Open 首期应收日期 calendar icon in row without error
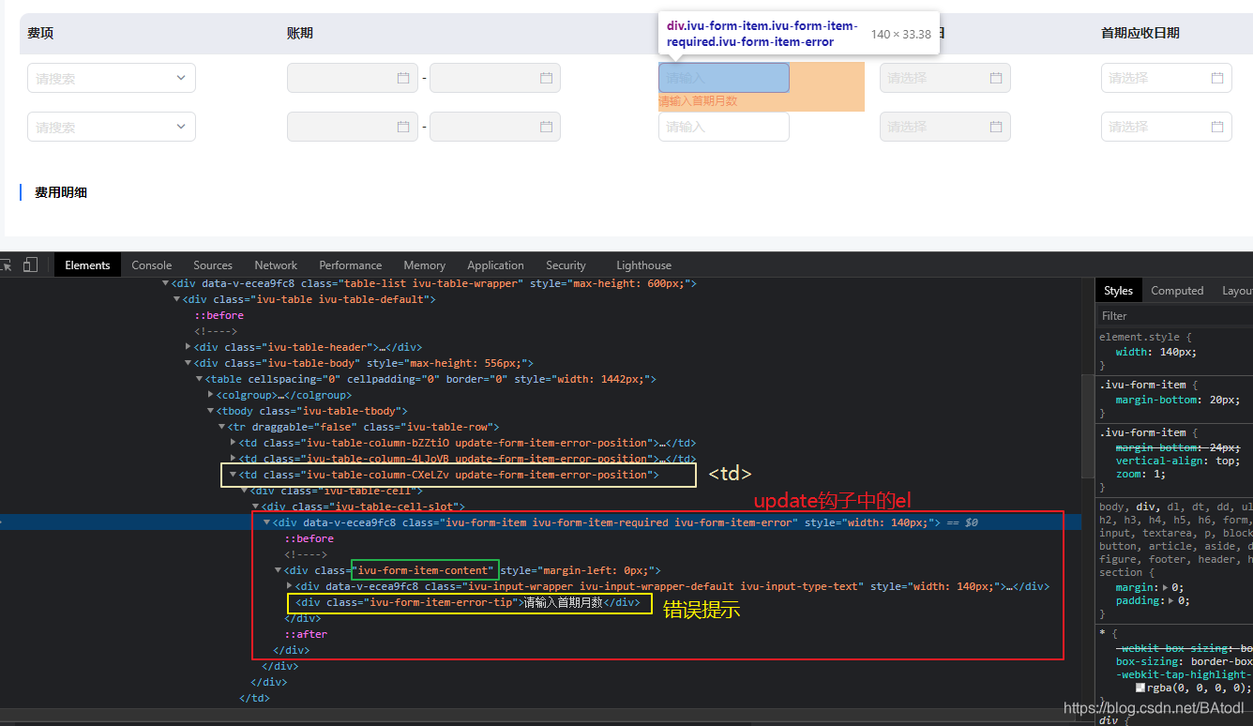Screen dimensions: 1253x726 (1217, 127)
